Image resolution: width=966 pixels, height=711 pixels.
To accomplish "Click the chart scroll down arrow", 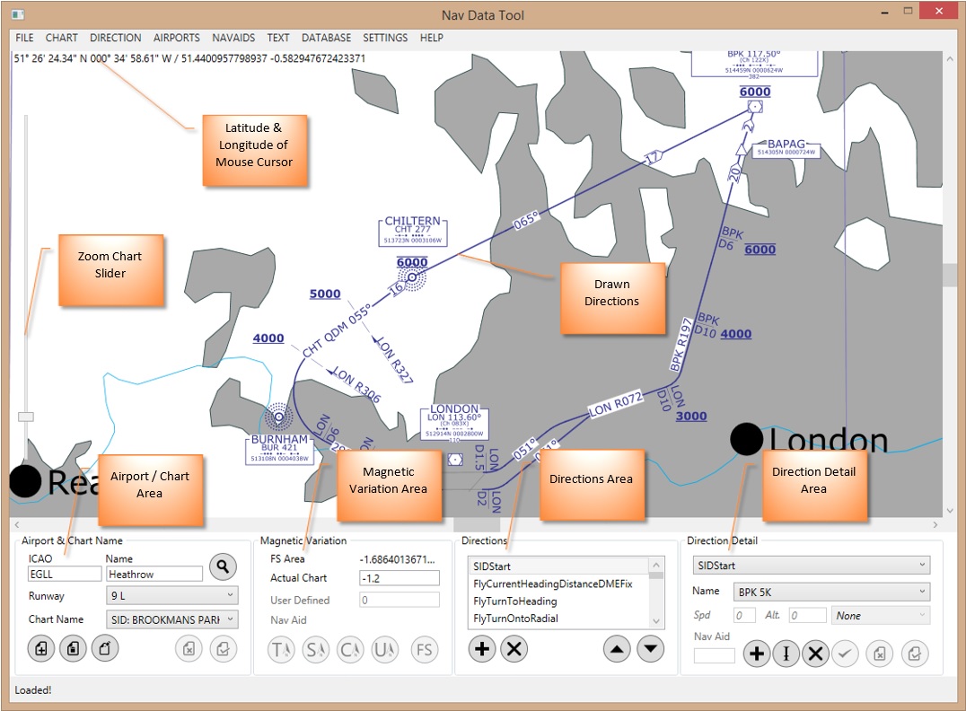I will [949, 511].
